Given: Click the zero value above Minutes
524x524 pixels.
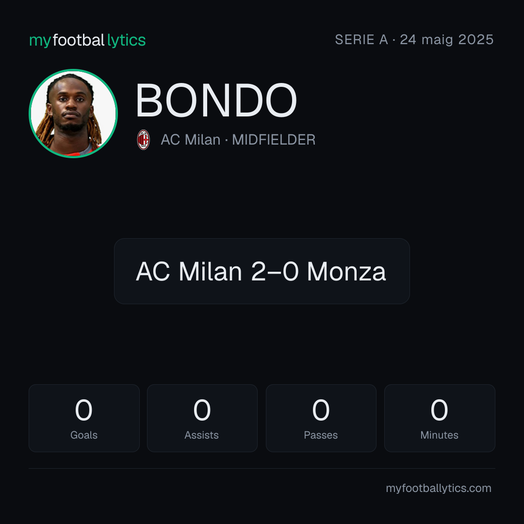Looking at the screenshot, I should coord(439,410).
